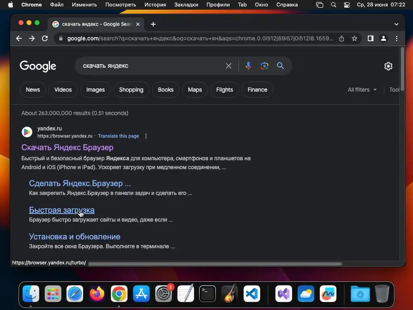Close the 'скачать яндекс' tab
Screen dimensions: 413x310
click(x=138, y=24)
